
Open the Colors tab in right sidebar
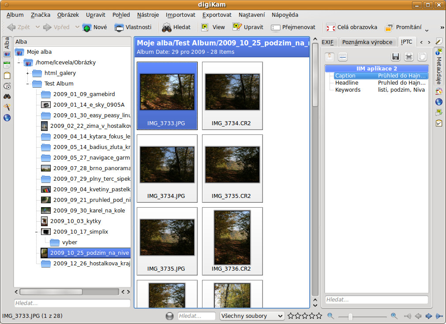439,91
